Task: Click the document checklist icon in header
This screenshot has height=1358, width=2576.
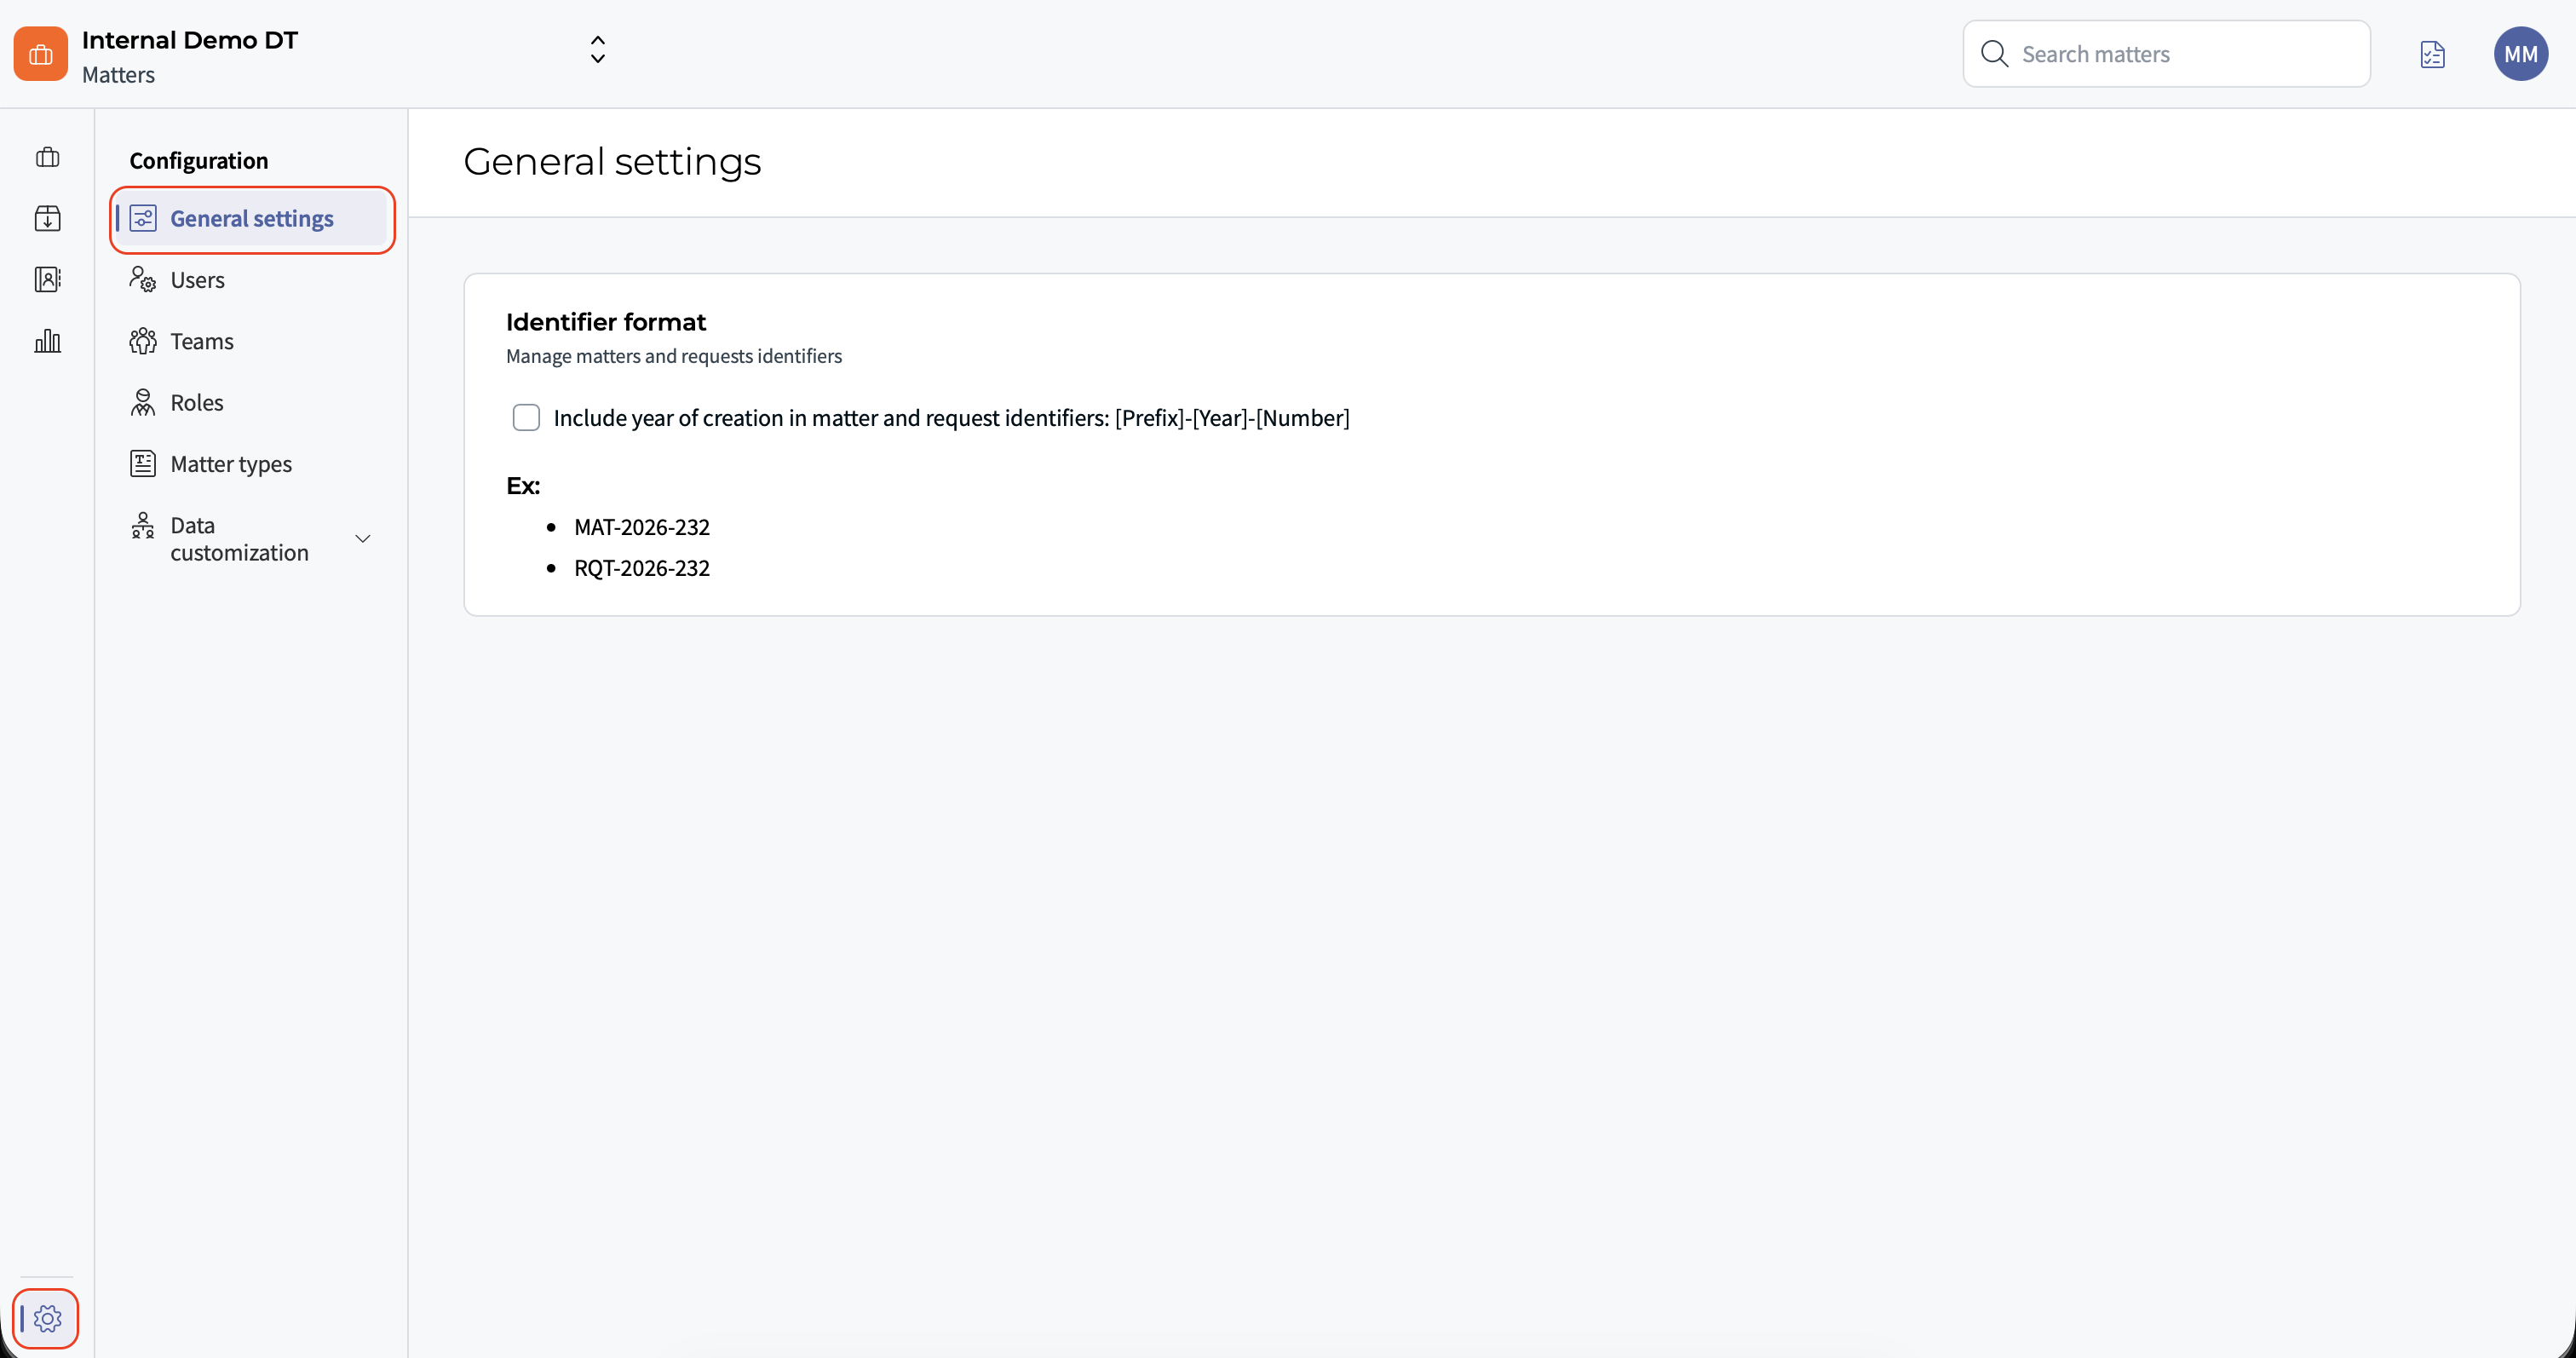Action: 2432,54
